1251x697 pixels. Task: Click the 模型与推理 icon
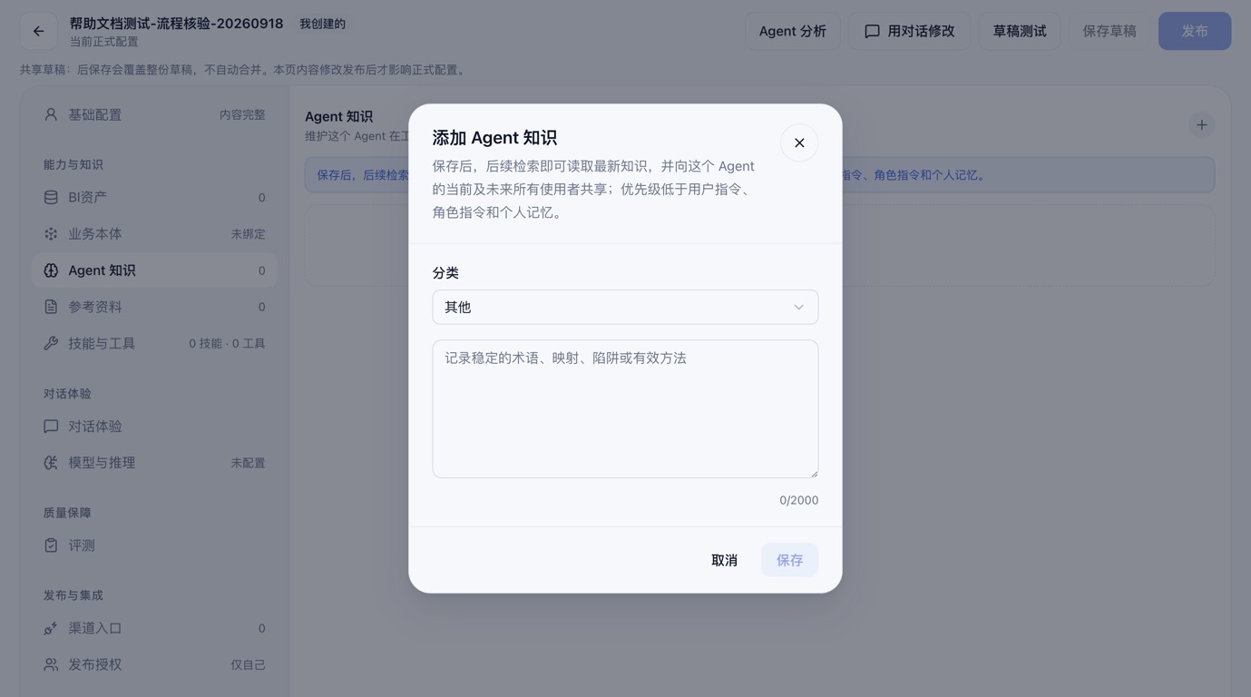51,462
